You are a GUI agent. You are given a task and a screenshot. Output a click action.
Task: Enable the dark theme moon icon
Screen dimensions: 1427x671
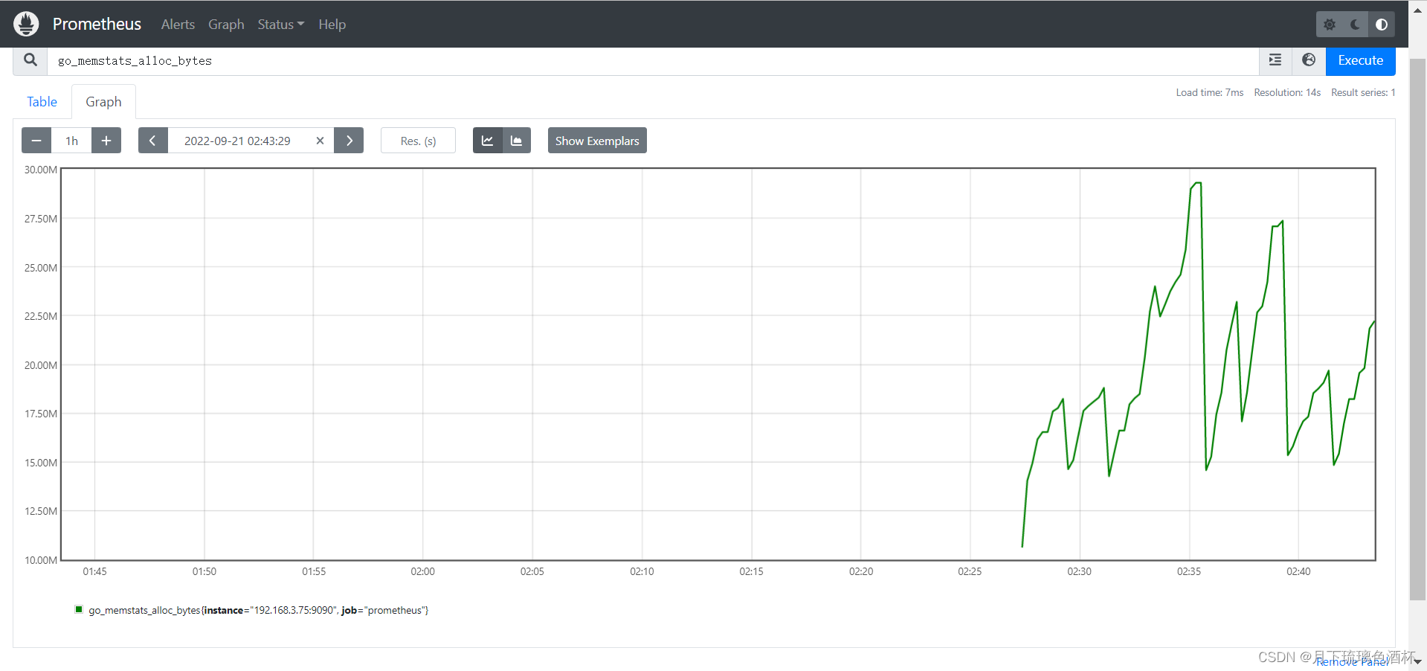tap(1356, 25)
